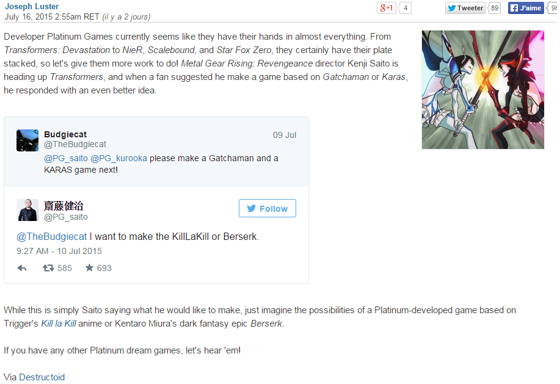Click the @PG_saito handle under the Japanese name
This screenshot has width=560, height=384.
[x=66, y=217]
